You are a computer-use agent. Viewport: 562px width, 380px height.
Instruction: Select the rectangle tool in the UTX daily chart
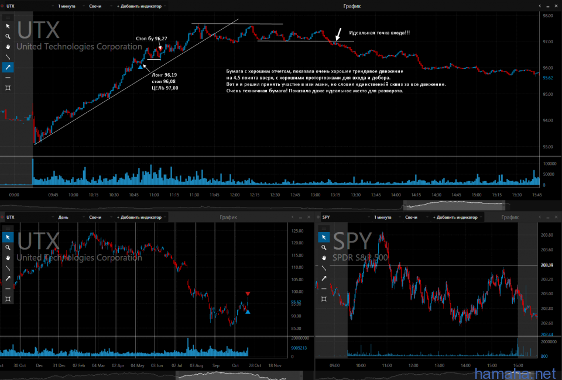click(x=8, y=299)
